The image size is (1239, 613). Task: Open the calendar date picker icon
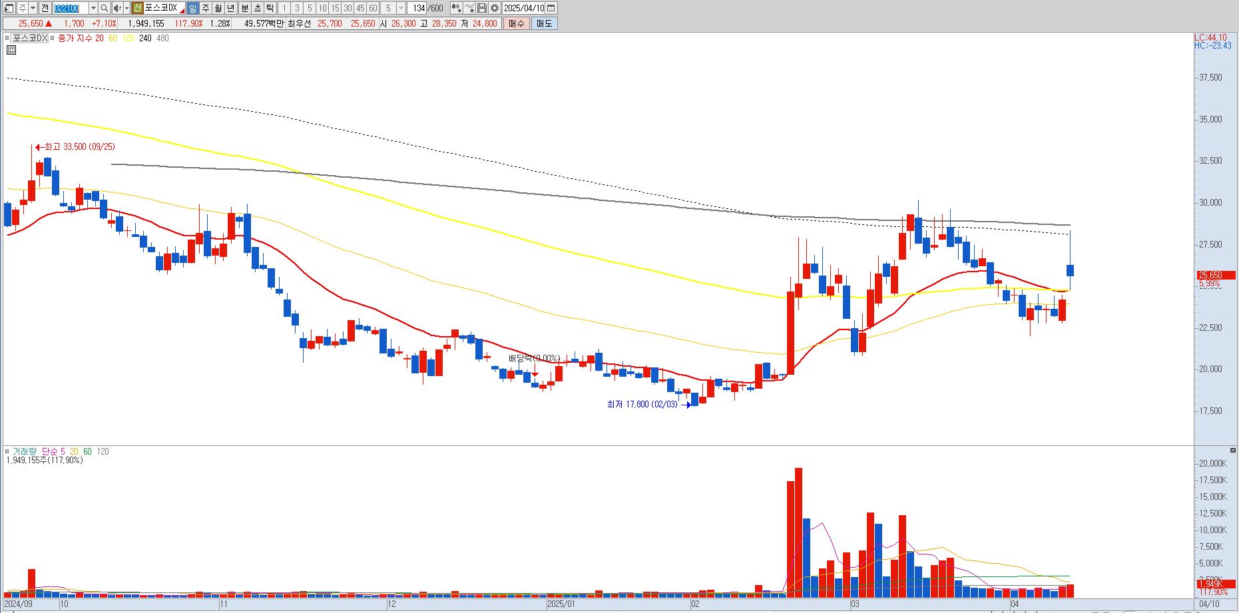[x=551, y=8]
